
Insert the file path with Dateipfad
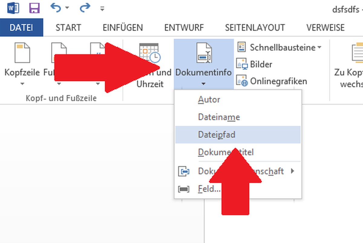coord(216,135)
